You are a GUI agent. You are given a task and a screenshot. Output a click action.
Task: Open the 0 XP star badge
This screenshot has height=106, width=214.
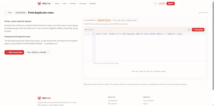point(162,3)
